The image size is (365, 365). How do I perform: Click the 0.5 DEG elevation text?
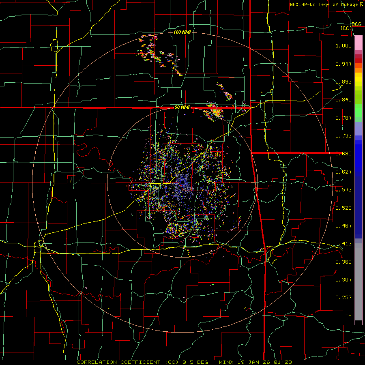pyautogui.click(x=195, y=362)
